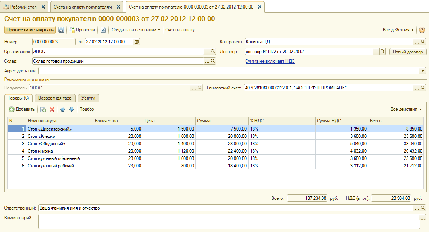Expand the Адрес доставки dropdown arrow
This screenshot has height=232, width=429.
click(x=423, y=71)
